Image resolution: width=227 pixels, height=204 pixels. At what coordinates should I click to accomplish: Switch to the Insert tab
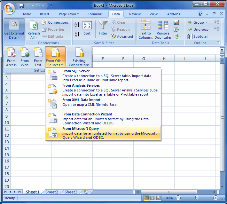(x=44, y=14)
